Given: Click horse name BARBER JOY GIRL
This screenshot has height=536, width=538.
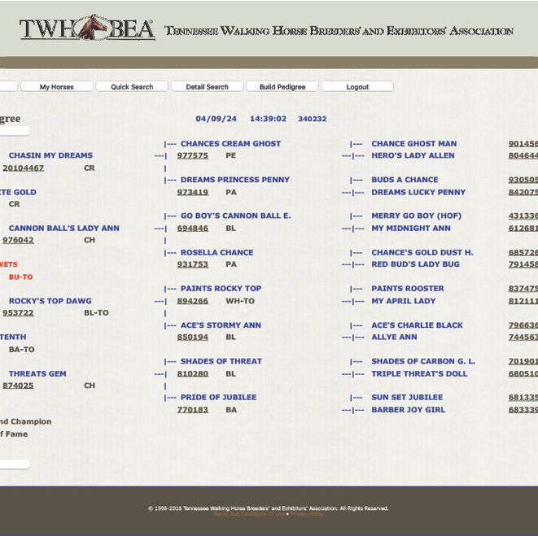Looking at the screenshot, I should (409, 410).
